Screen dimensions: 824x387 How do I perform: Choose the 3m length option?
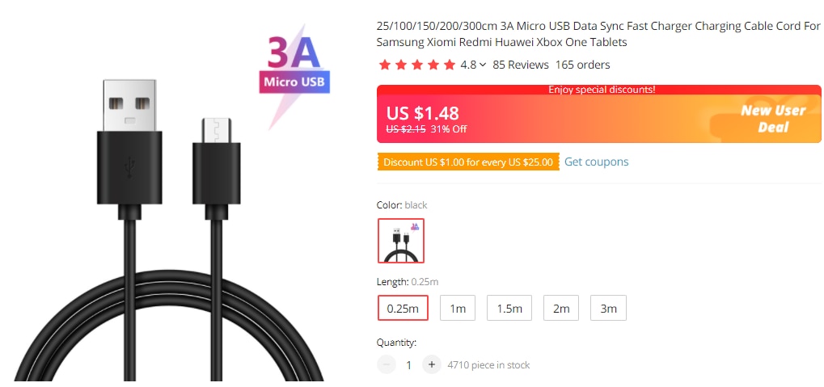click(609, 309)
